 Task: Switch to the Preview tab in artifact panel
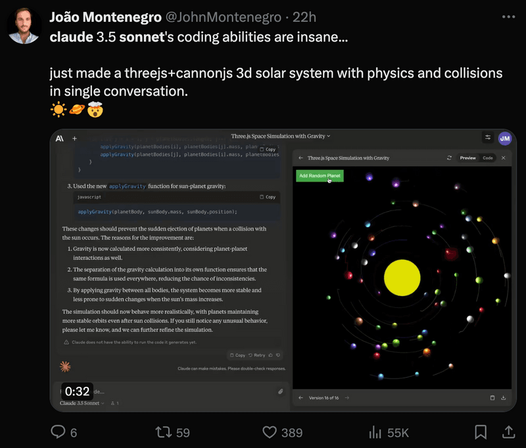467,158
